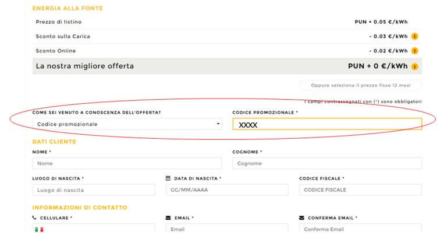Click info icon next to Sconto Online
The height and width of the screenshot is (246, 447).
tap(415, 51)
